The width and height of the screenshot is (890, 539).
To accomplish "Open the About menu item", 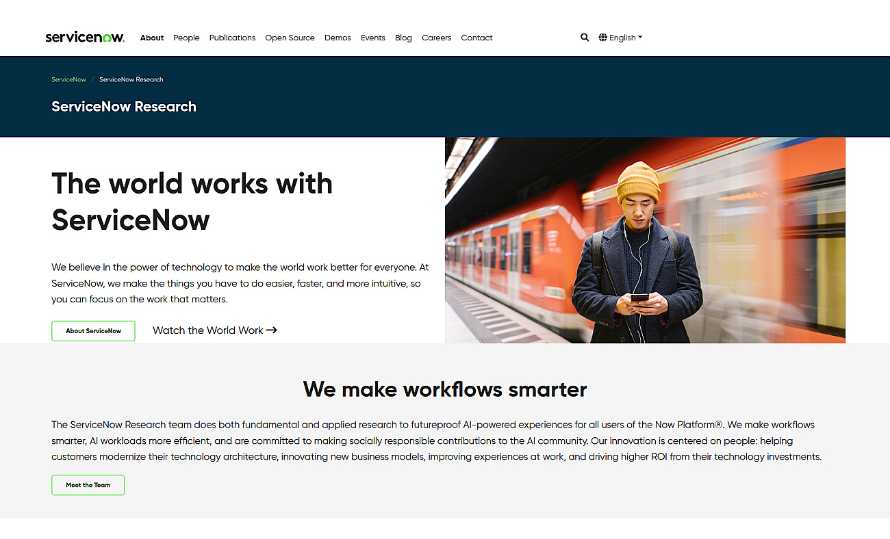I will click(x=152, y=38).
